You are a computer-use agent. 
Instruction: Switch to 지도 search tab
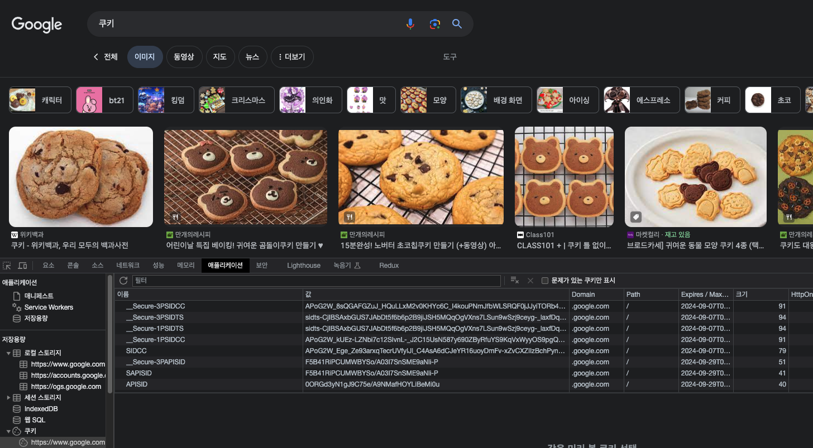coord(219,57)
